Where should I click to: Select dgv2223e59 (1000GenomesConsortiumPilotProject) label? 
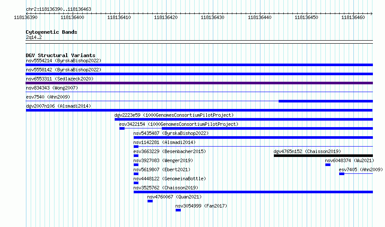174,115
